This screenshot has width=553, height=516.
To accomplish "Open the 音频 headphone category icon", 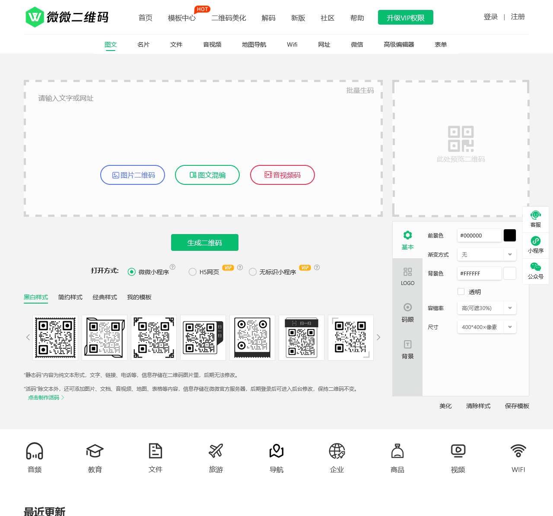I will point(35,451).
